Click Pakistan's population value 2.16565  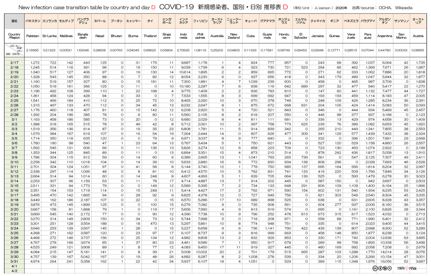point(33,51)
